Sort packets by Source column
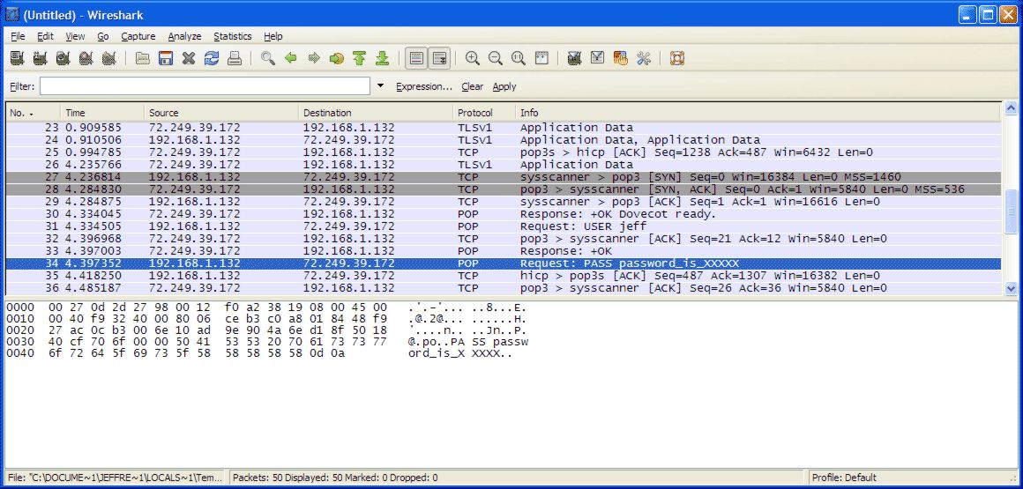1023x489 pixels. (221, 113)
